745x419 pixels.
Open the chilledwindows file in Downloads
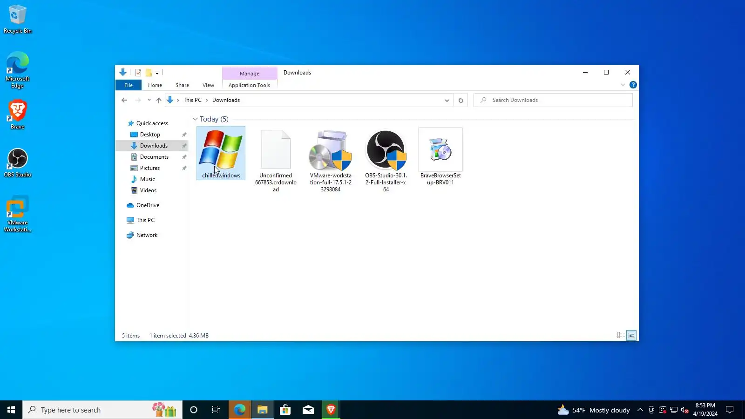pos(221,153)
